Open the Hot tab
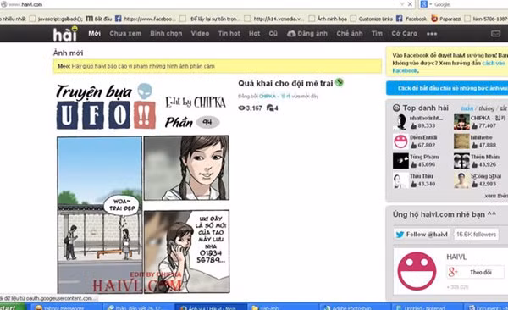508x310 pixels. (x=254, y=33)
